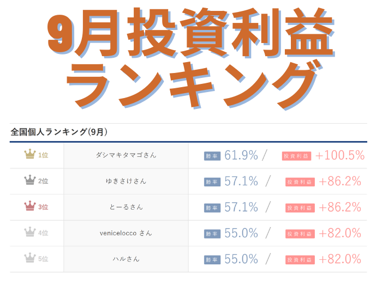382x286 pixels.
Task: Click the 投資利益 badge in ハル row
Action: coord(300,259)
